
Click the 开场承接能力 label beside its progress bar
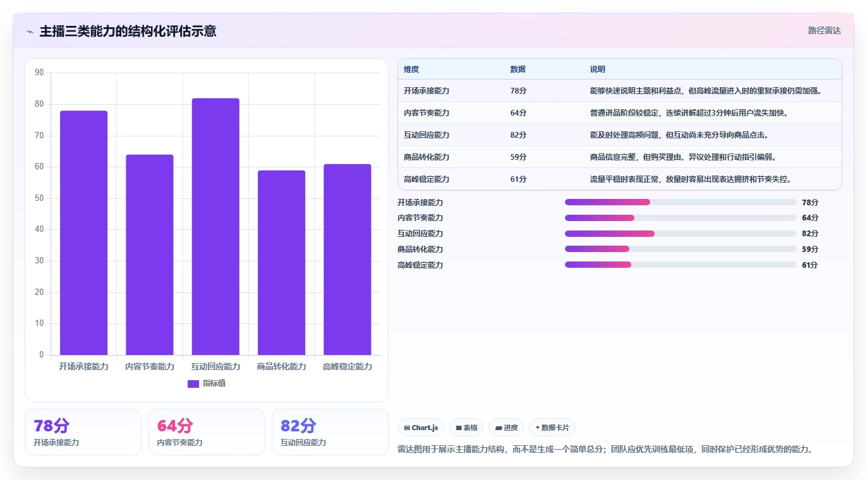point(420,203)
